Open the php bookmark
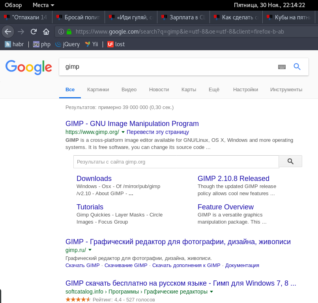This screenshot has width=318, height=303. (42, 44)
